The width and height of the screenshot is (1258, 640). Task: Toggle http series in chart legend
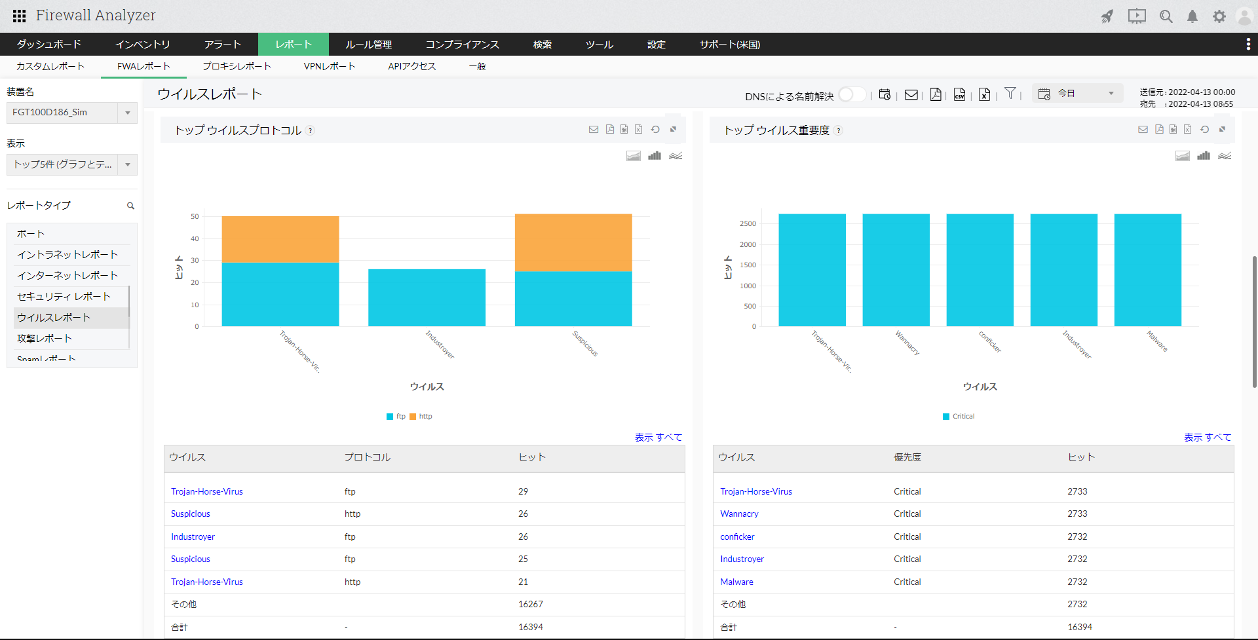[421, 417]
